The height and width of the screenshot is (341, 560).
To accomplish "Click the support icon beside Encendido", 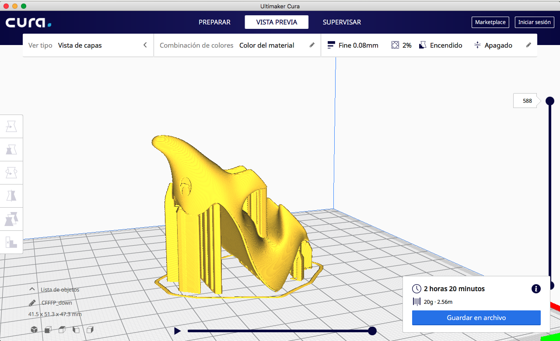I will (423, 45).
